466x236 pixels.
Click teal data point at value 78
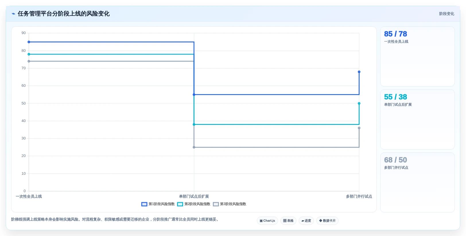29,54
